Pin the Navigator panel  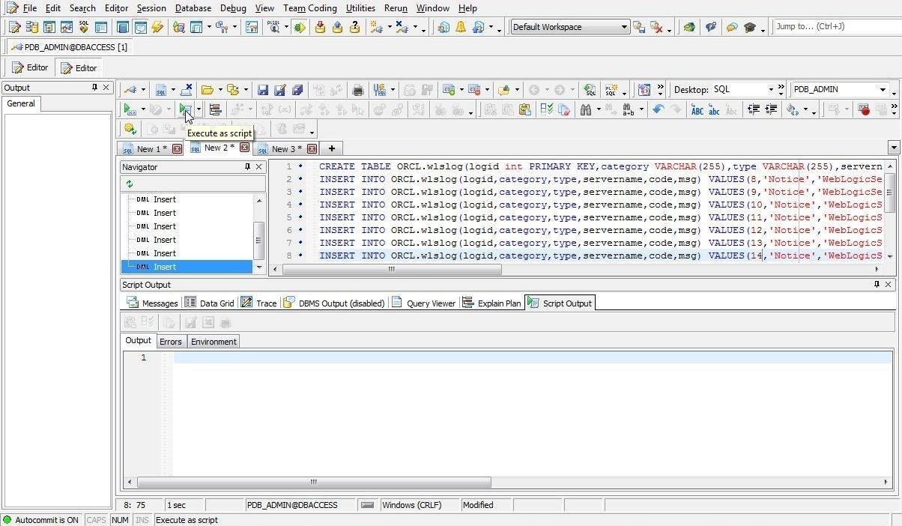247,166
